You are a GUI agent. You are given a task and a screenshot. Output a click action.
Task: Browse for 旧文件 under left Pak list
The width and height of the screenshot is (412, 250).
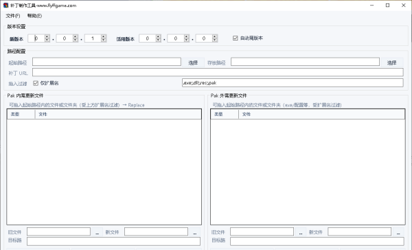pyautogui.click(x=98, y=232)
